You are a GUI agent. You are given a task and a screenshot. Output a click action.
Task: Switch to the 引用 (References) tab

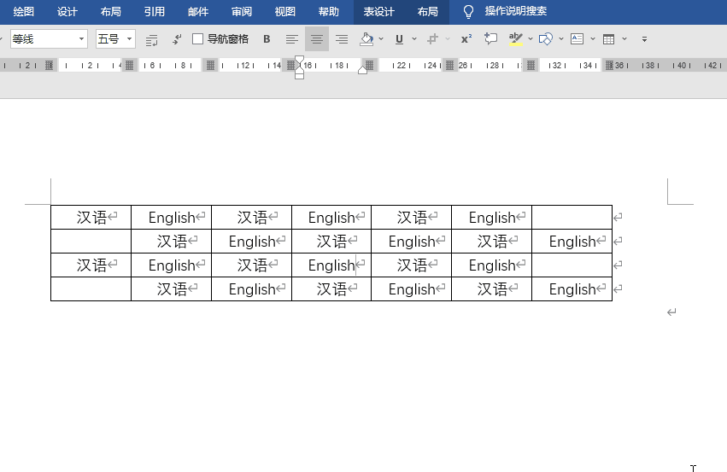click(x=155, y=12)
